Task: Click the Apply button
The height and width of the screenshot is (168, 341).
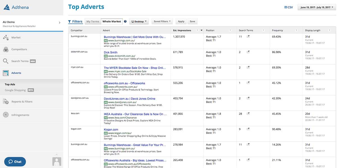Action: click(181, 21)
